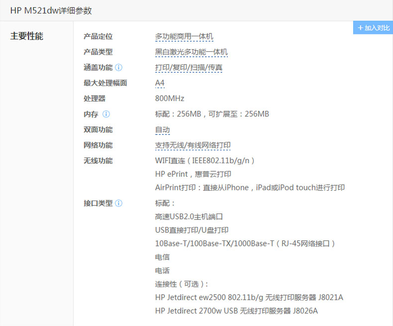
Task: Select the 高速USB2.0主机端口 entry
Action: pos(189,217)
